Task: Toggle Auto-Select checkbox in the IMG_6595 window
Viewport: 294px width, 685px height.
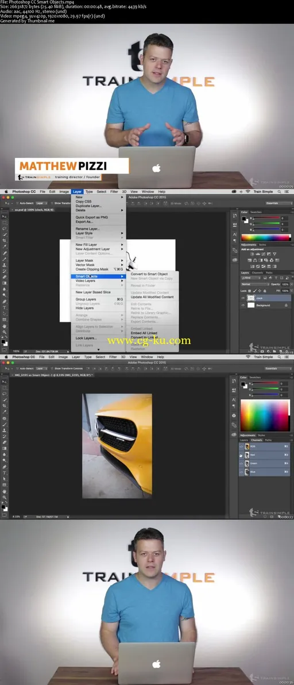Action: click(x=17, y=368)
